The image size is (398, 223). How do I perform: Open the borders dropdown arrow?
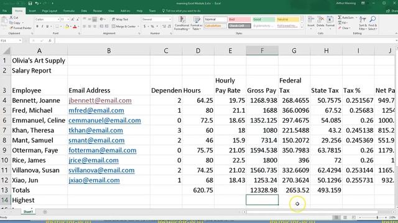(61, 27)
